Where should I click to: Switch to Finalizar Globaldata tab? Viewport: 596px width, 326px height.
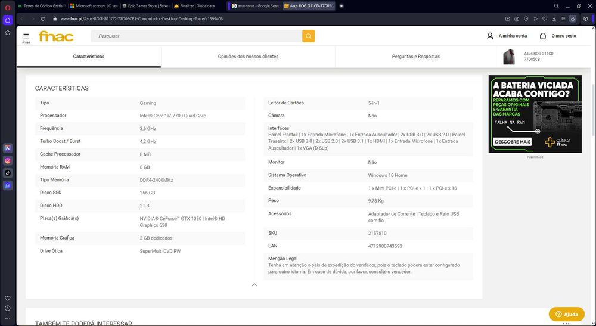pos(198,6)
